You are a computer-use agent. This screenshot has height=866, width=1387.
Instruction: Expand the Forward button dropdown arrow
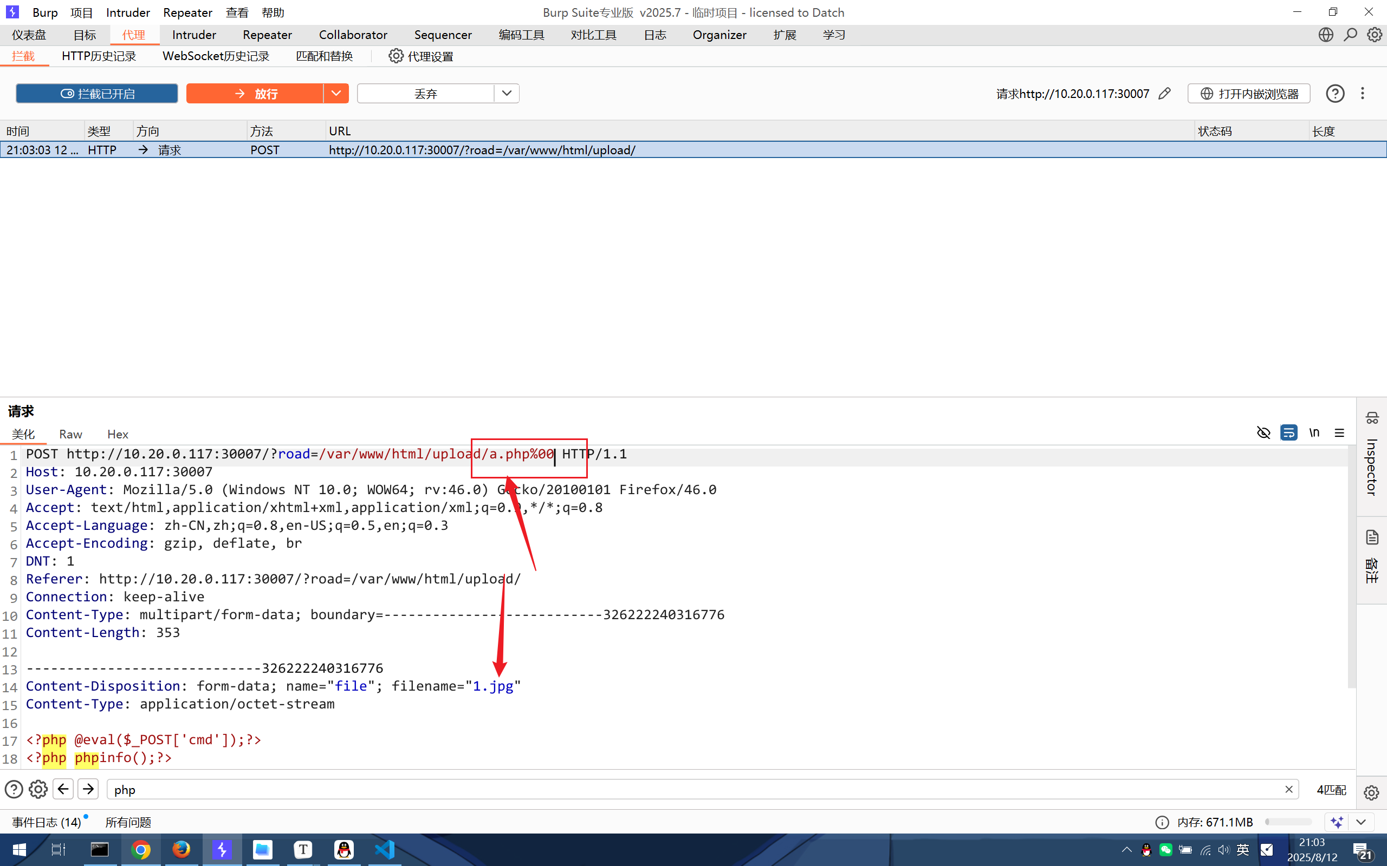336,93
